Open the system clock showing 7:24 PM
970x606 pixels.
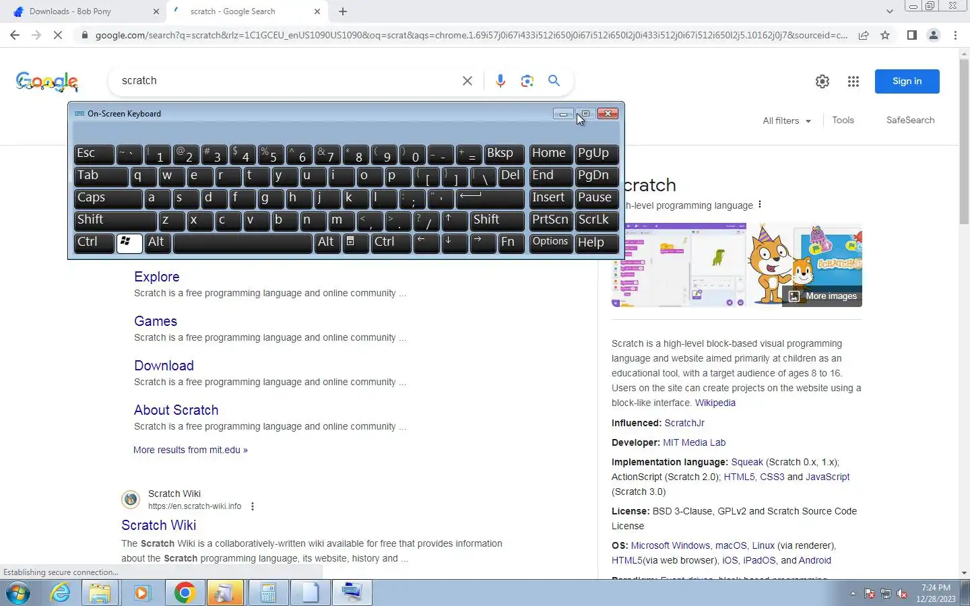click(x=936, y=593)
